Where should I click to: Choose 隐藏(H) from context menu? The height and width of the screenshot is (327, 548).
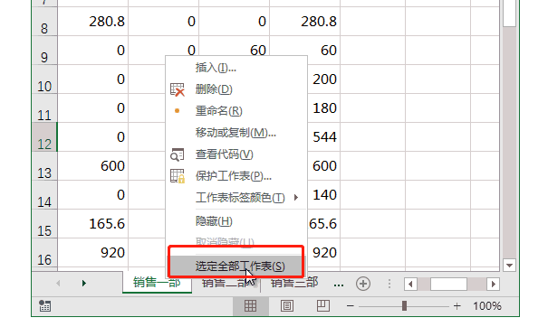coord(214,221)
